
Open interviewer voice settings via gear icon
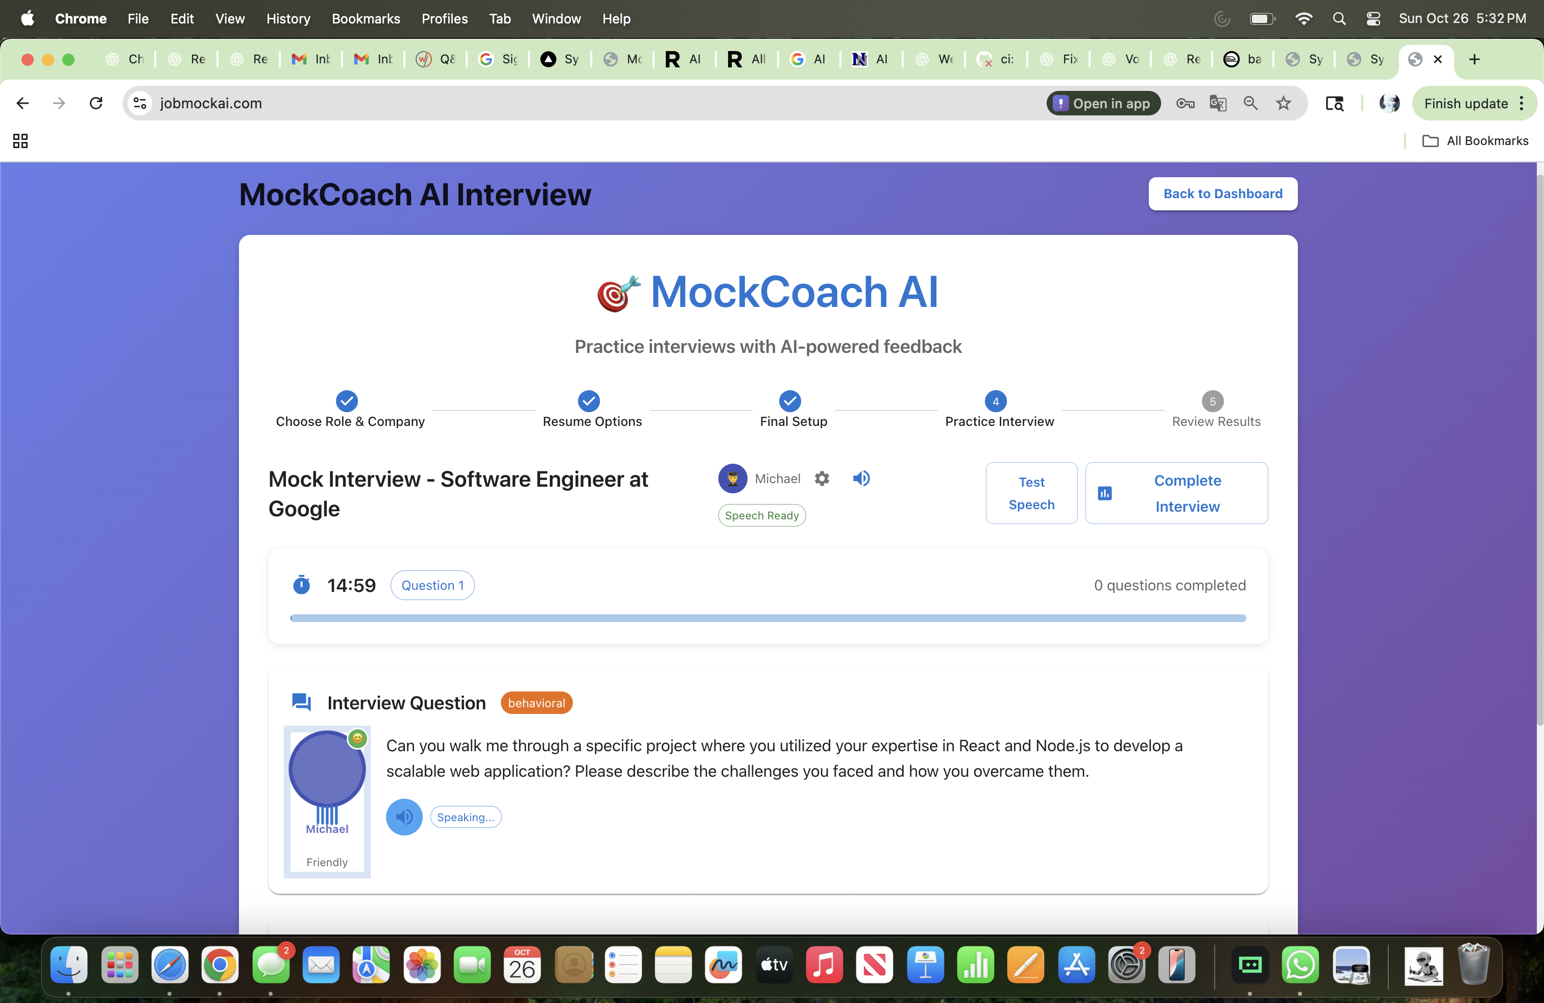tap(822, 478)
